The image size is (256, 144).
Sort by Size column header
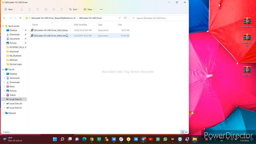[120, 25]
